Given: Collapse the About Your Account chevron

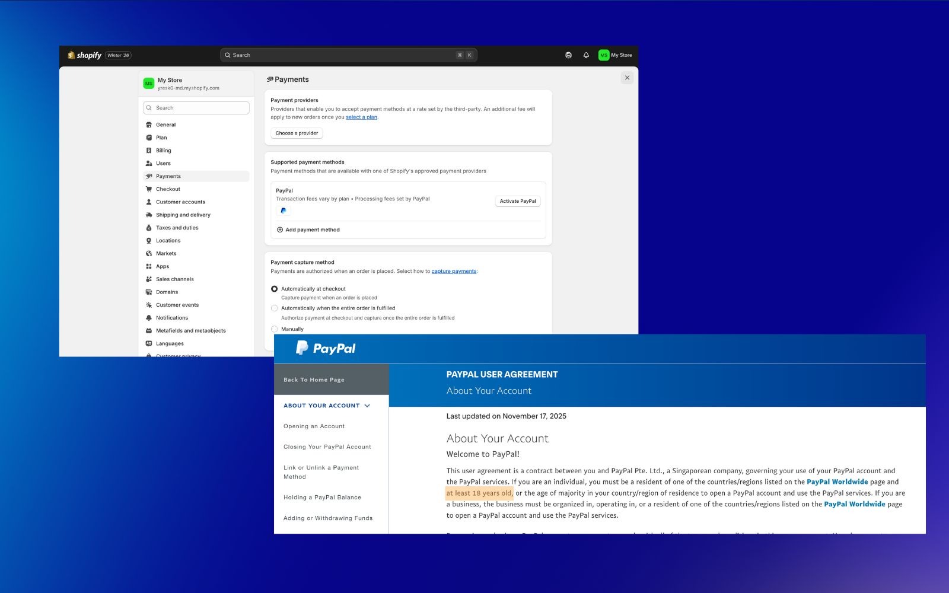Looking at the screenshot, I should (367, 406).
